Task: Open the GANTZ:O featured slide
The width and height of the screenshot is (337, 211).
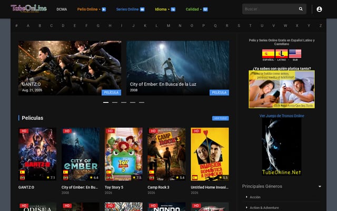Action: (70, 68)
